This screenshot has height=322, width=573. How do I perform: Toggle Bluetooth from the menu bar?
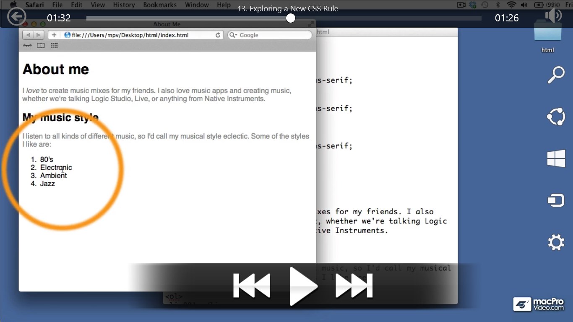498,5
